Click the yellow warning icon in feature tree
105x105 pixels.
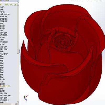click(1, 86)
